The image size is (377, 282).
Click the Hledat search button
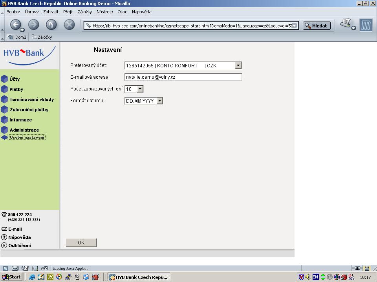point(317,26)
